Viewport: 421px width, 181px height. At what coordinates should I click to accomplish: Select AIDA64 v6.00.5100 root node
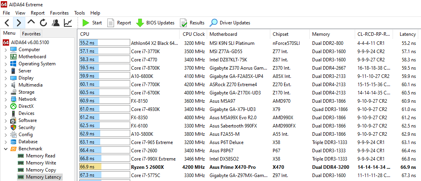[26, 42]
